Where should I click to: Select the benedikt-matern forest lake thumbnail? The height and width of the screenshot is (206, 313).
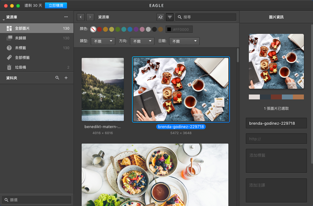(x=103, y=89)
